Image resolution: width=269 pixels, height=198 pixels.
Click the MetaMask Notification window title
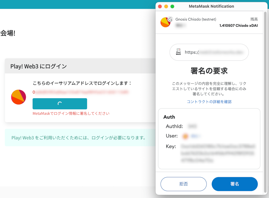[x=211, y=6]
